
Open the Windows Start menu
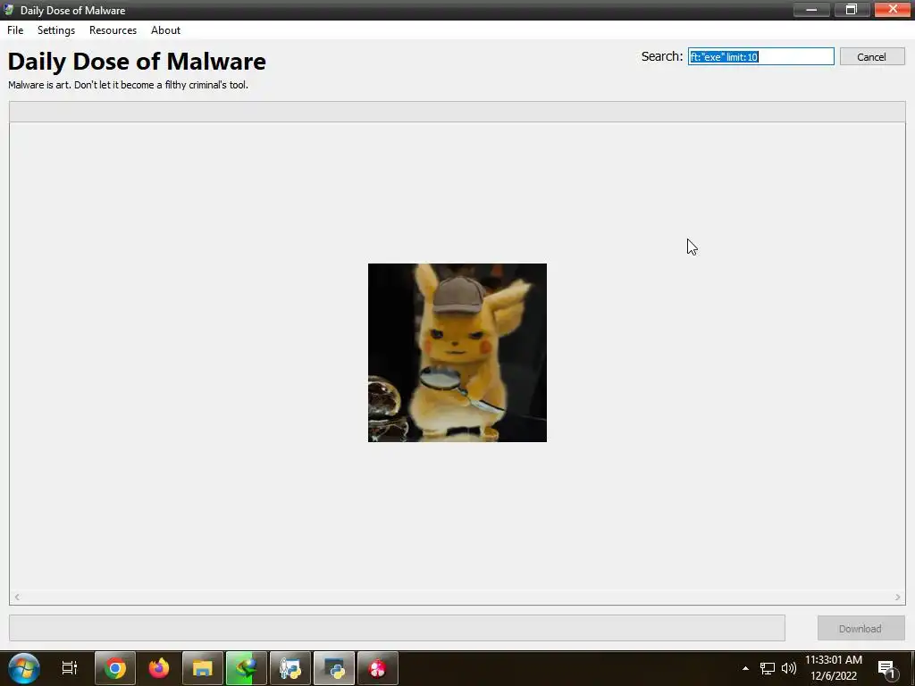point(23,668)
